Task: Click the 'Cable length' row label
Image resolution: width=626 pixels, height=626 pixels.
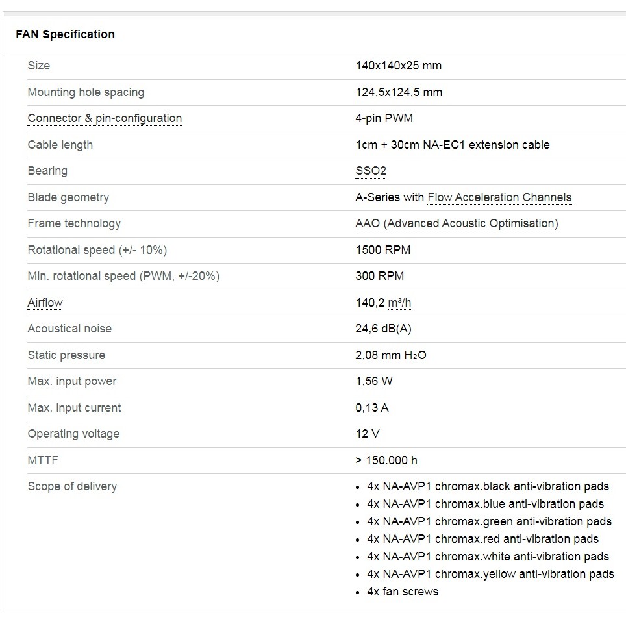Action: 60,145
